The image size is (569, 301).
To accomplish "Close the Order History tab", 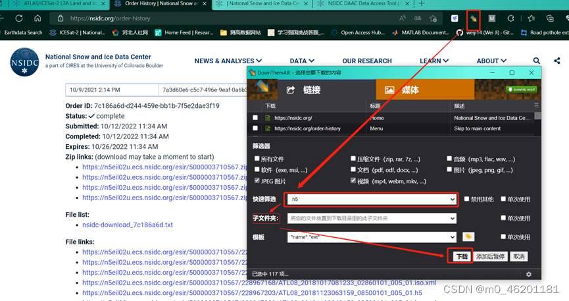I will [205, 4].
